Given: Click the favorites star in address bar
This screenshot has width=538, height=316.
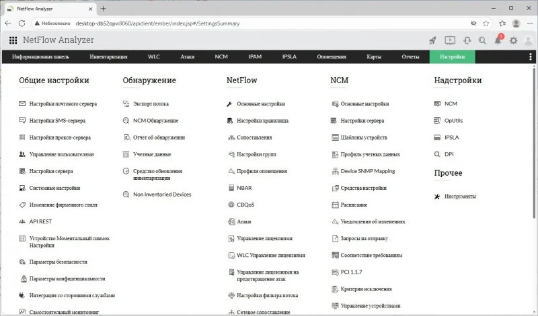Looking at the screenshot, I should tap(486, 23).
